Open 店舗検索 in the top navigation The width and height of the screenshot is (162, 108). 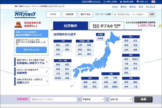[69, 14]
